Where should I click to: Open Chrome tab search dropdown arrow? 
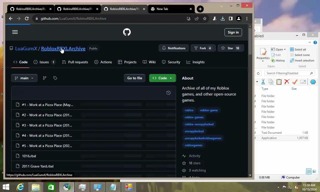tap(221, 6)
